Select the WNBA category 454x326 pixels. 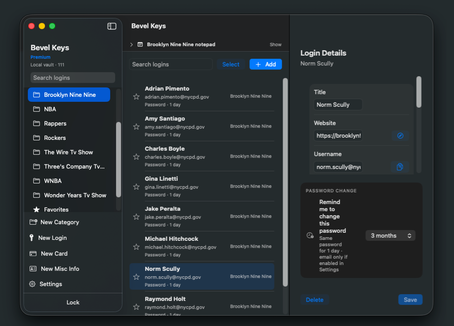69,181
